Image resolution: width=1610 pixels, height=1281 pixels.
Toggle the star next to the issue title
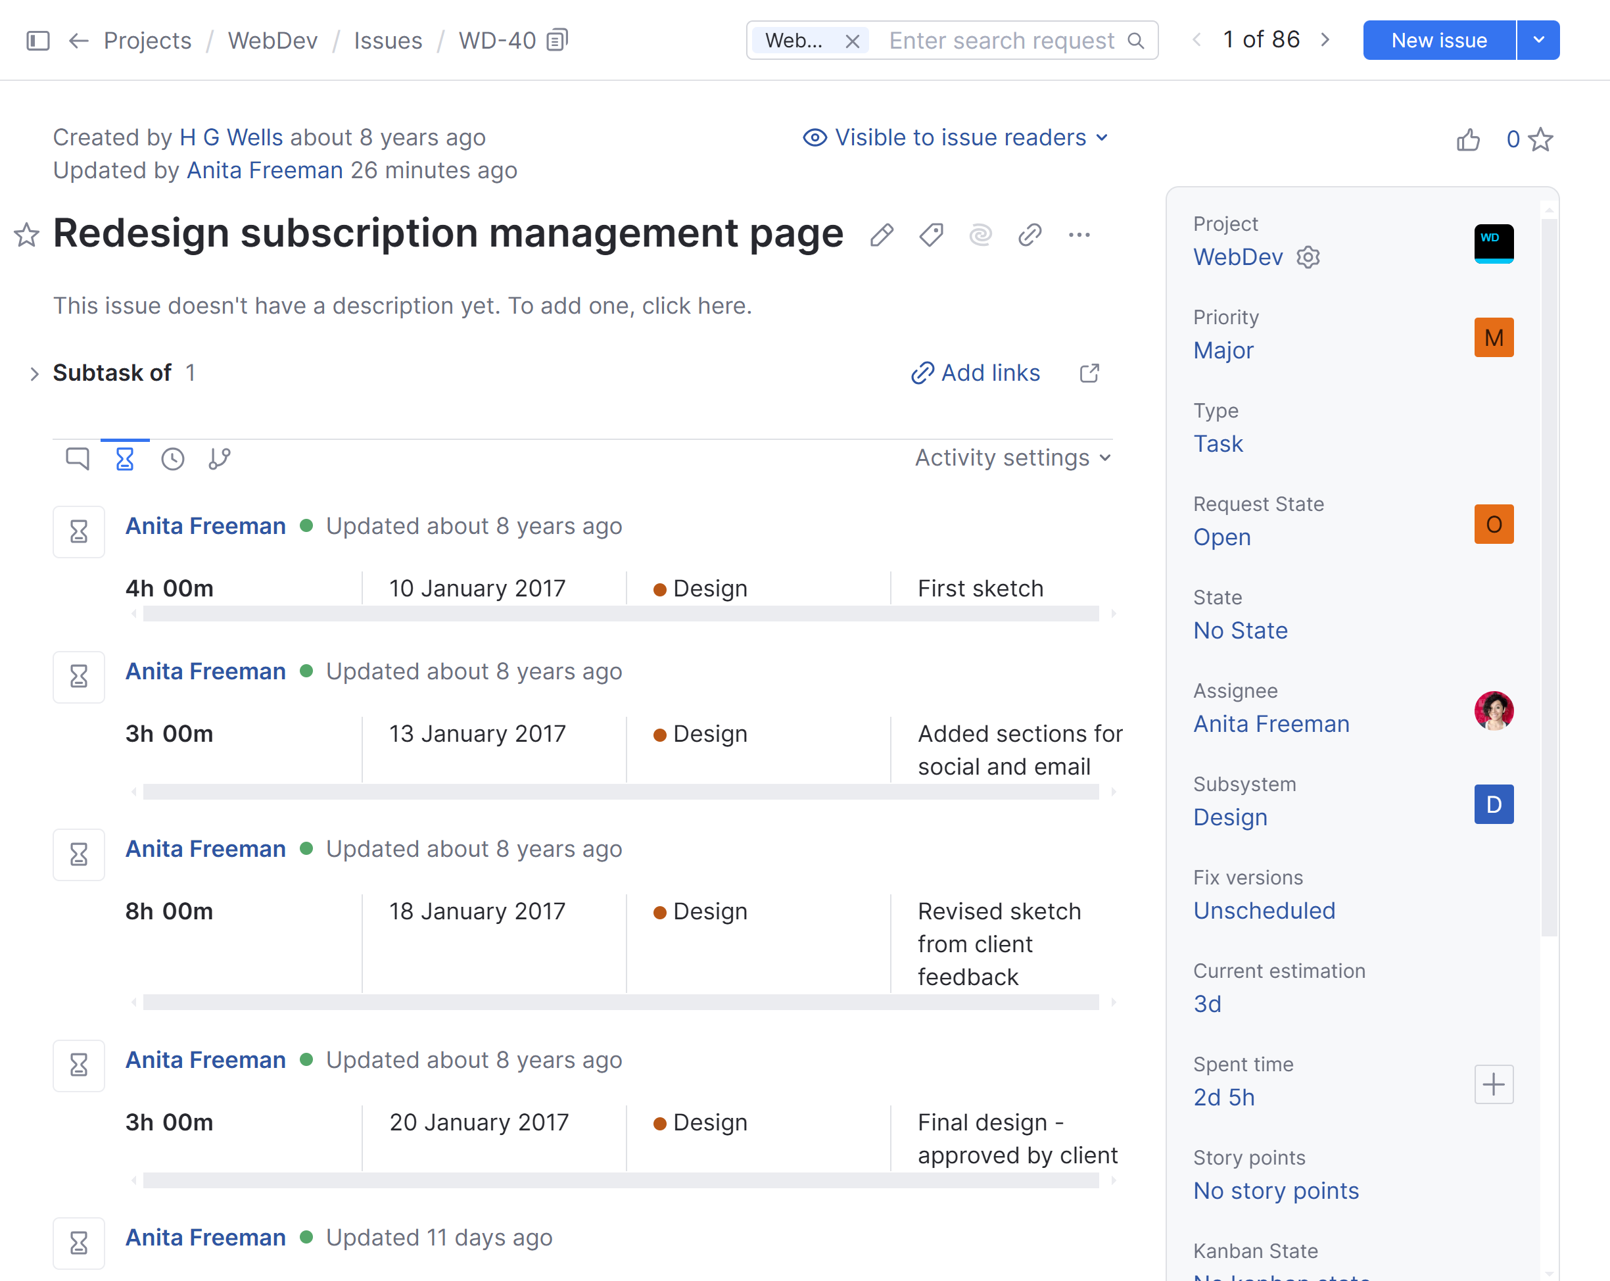click(x=27, y=235)
